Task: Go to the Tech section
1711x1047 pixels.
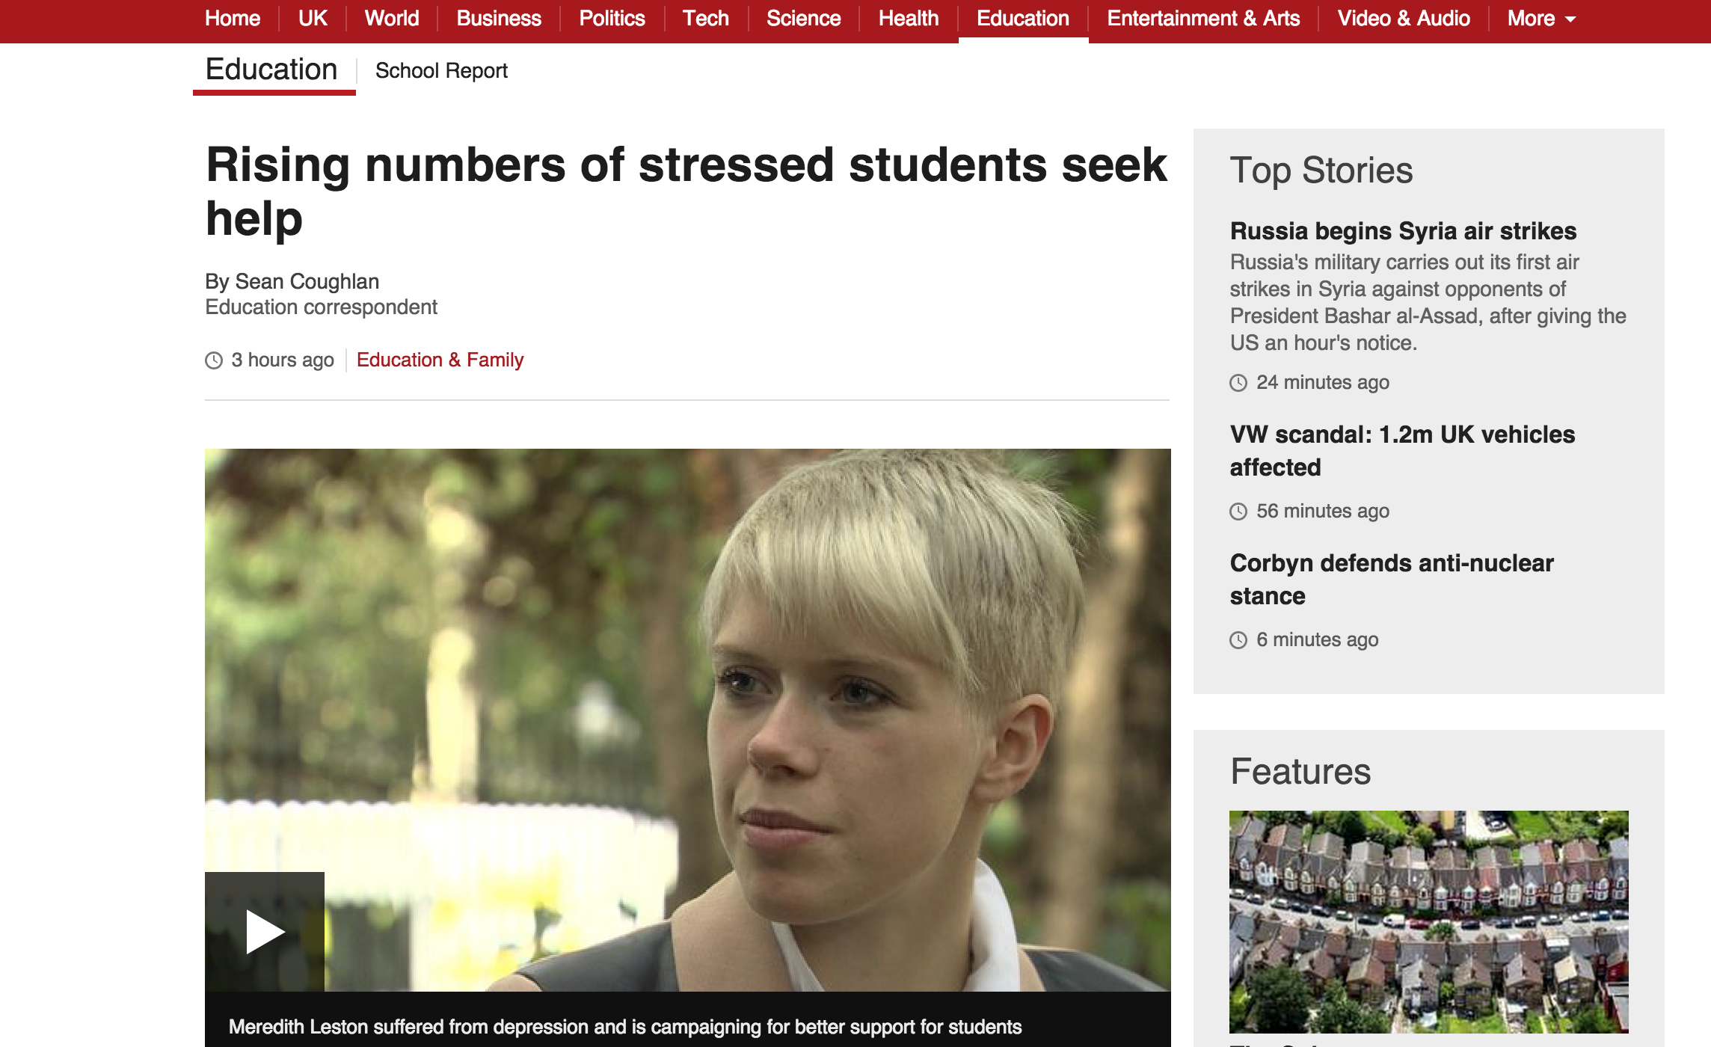Action: point(705,19)
